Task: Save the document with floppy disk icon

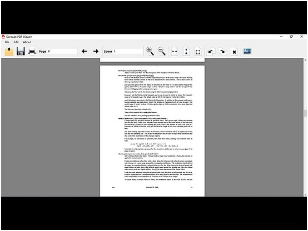Action: (x=21, y=52)
